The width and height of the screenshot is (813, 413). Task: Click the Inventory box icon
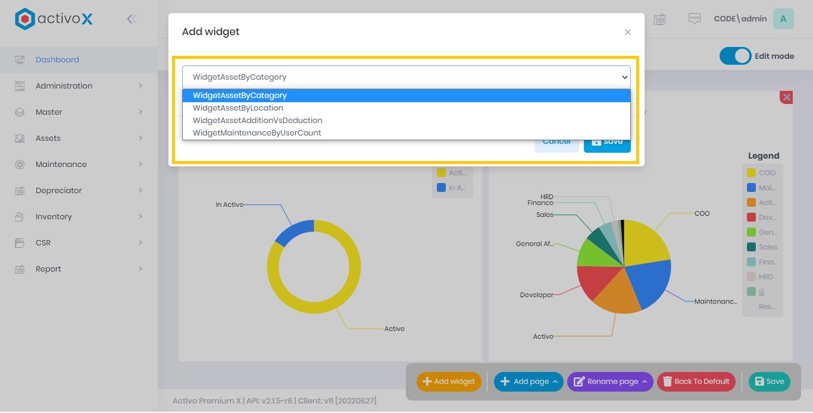tap(20, 217)
